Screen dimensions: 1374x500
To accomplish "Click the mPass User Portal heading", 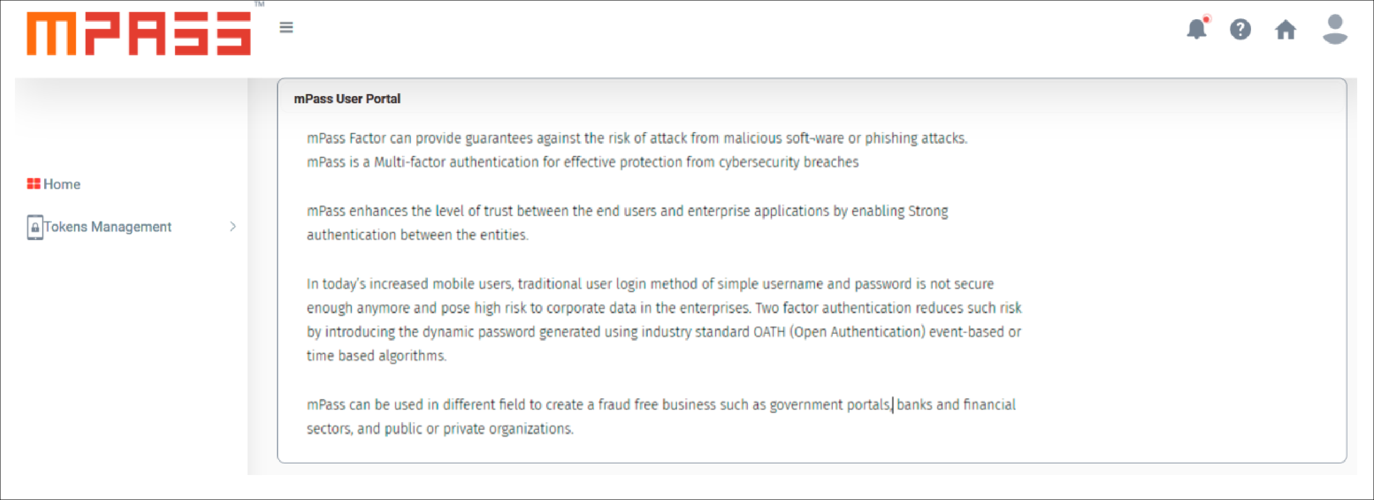I will click(x=347, y=98).
